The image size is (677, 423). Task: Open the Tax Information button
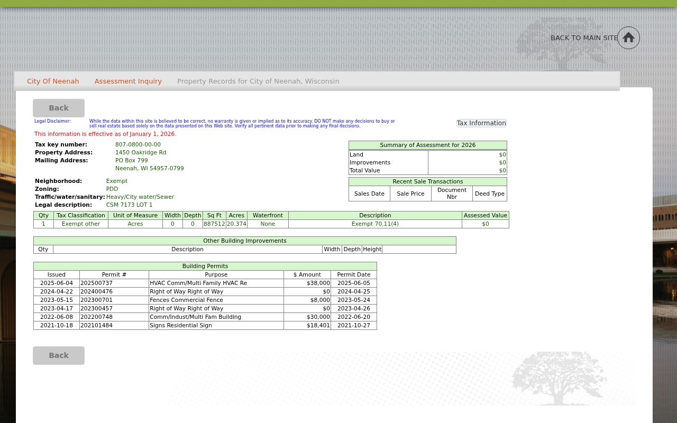[x=481, y=123]
